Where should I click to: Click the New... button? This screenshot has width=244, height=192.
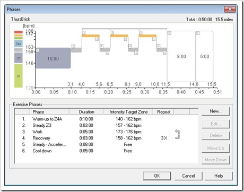215,111
